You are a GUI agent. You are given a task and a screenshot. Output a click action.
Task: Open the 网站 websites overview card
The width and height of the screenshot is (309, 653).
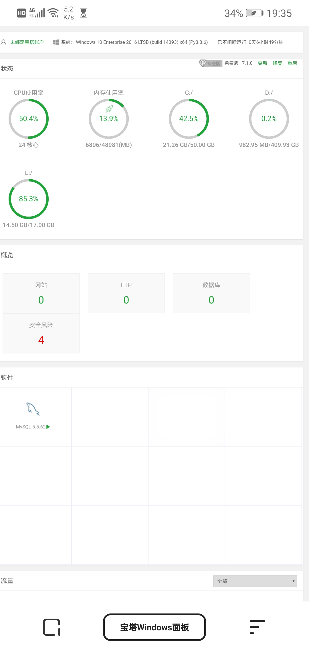[41, 293]
